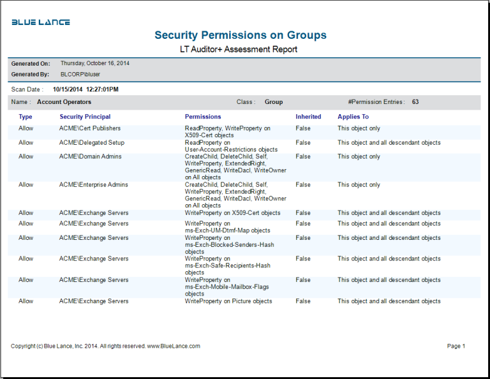The image size is (490, 379).
Task: Click WriteProperty on ms-Exch-UM-Dtmf-Map objects entry
Action: (227, 227)
